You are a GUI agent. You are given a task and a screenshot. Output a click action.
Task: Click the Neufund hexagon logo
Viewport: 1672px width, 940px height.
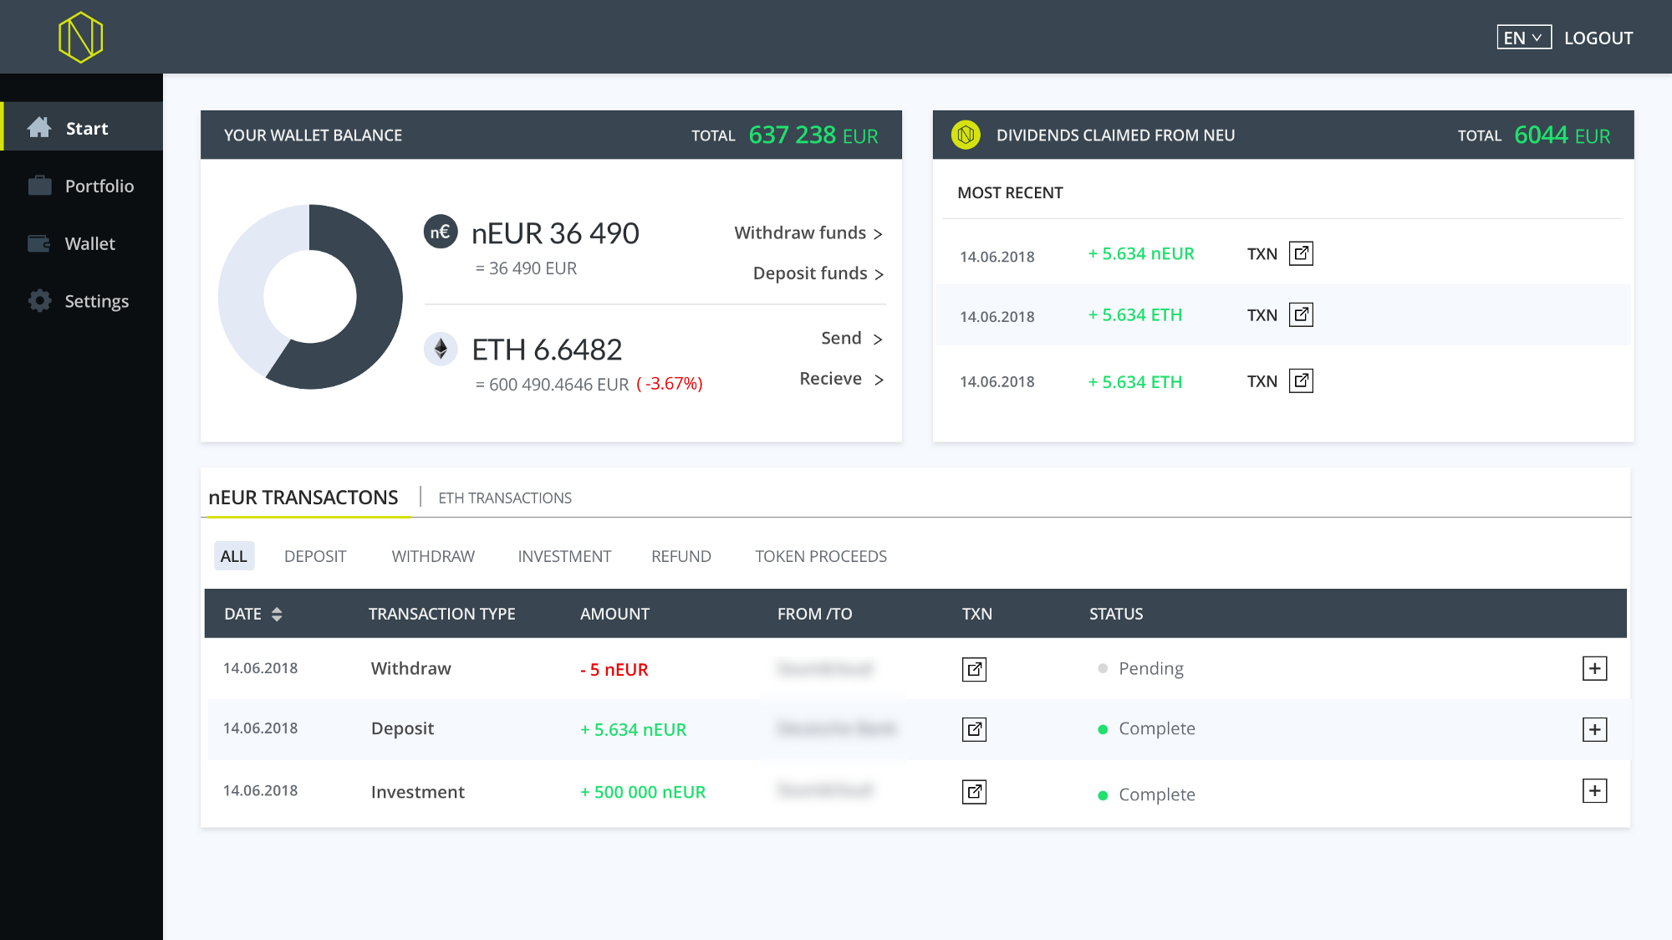point(80,38)
